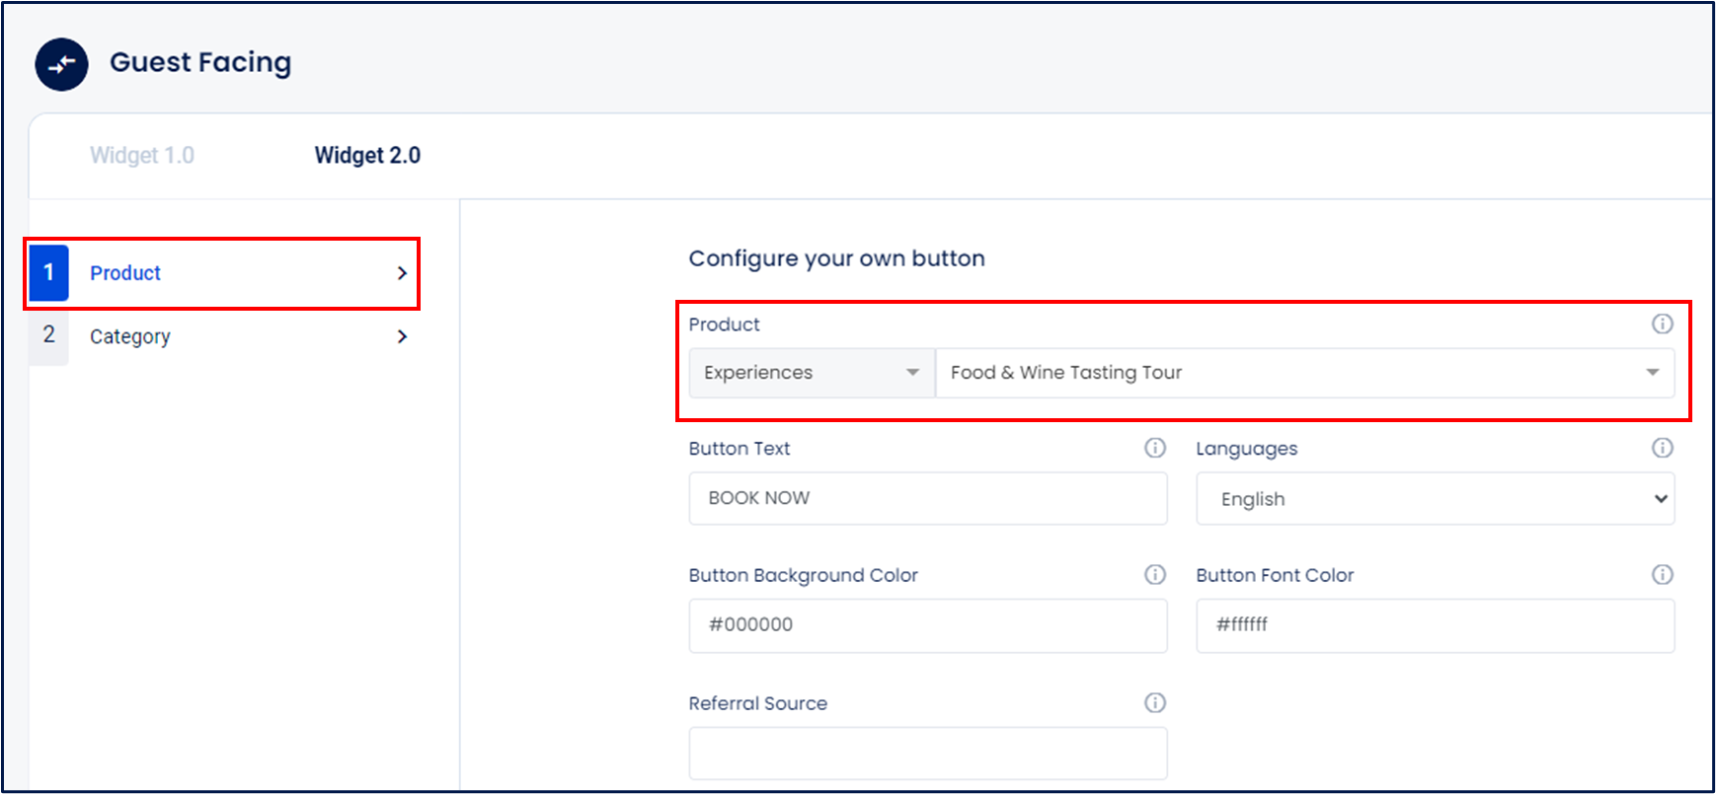This screenshot has height=794, width=1716.
Task: Click info icon for Button Font Color
Action: point(1663,574)
